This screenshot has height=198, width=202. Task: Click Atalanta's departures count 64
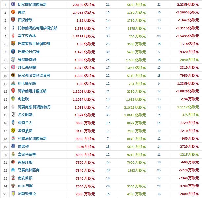click(x=159, y=123)
